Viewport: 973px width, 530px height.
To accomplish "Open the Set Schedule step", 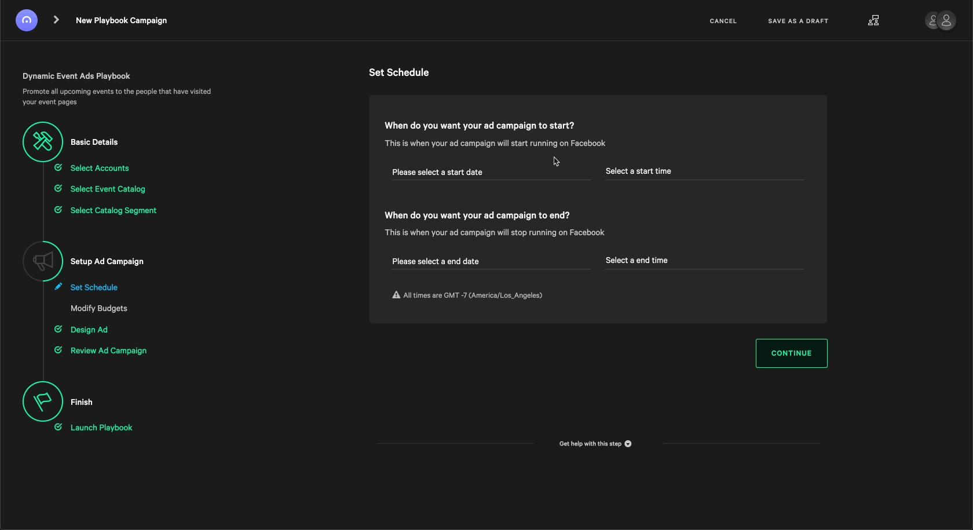I will point(94,287).
